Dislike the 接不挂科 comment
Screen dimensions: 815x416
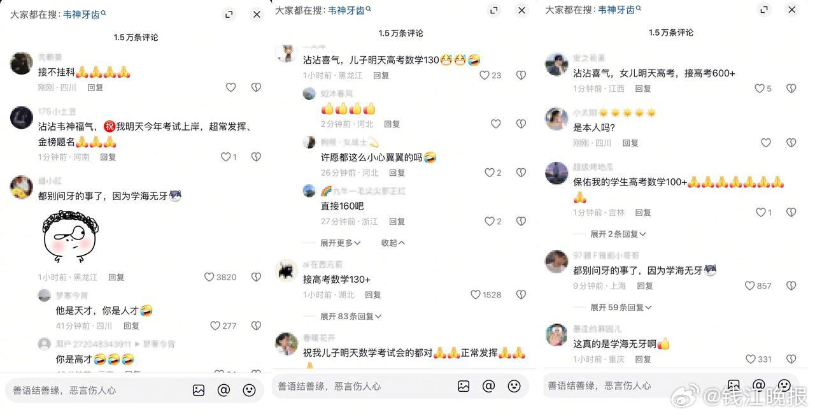click(x=256, y=87)
